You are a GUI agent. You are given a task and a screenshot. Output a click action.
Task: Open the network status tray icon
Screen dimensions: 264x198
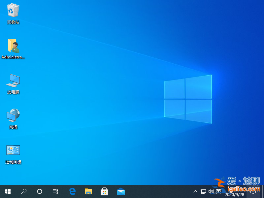click(x=203, y=191)
